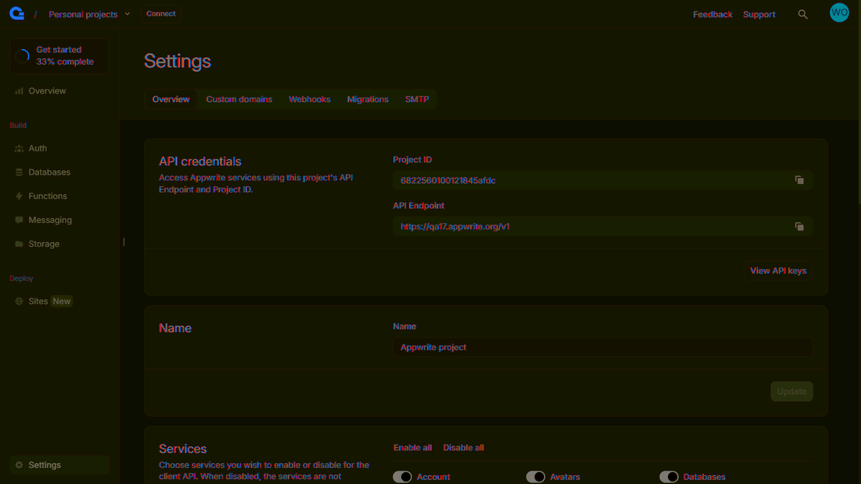Click the Enable all link
Screen dimensions: 861x484
(412, 447)
